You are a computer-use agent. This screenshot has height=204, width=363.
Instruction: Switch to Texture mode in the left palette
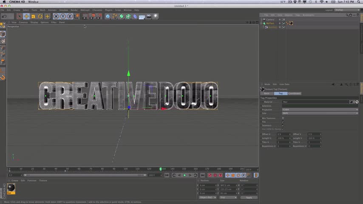point(3,41)
